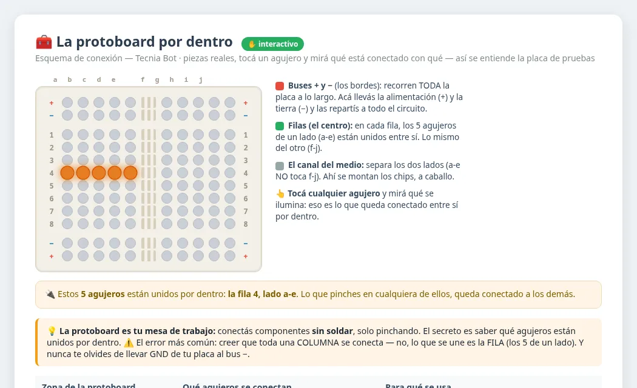The width and height of the screenshot is (637, 388).
Task: Click the center channel gap at row 4
Action: 149,173
